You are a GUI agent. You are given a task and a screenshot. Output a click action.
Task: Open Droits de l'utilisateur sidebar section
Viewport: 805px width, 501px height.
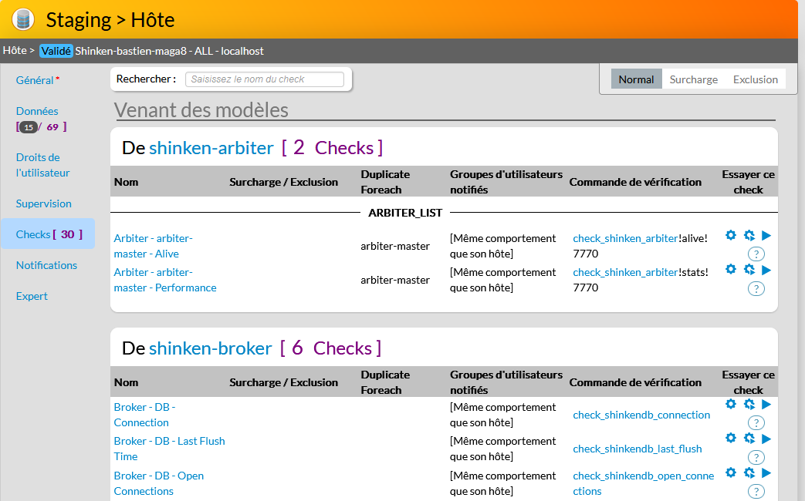click(x=42, y=165)
